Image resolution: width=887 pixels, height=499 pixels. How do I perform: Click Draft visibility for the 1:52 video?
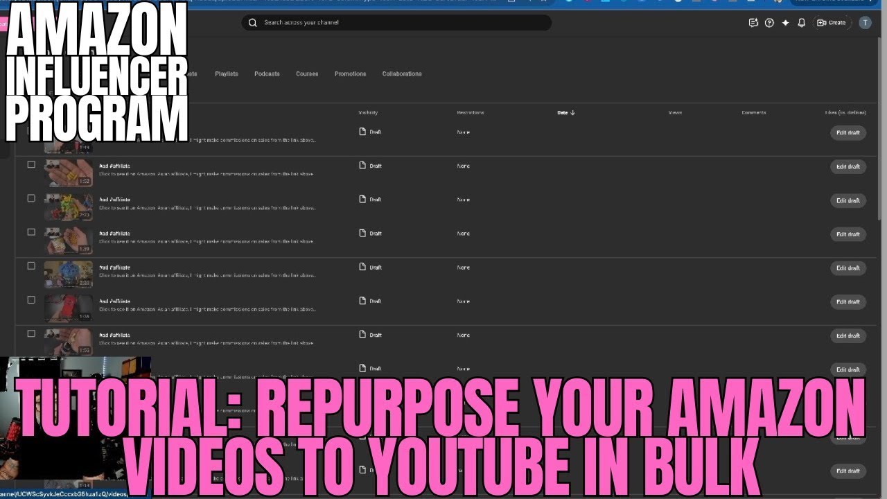(370, 166)
